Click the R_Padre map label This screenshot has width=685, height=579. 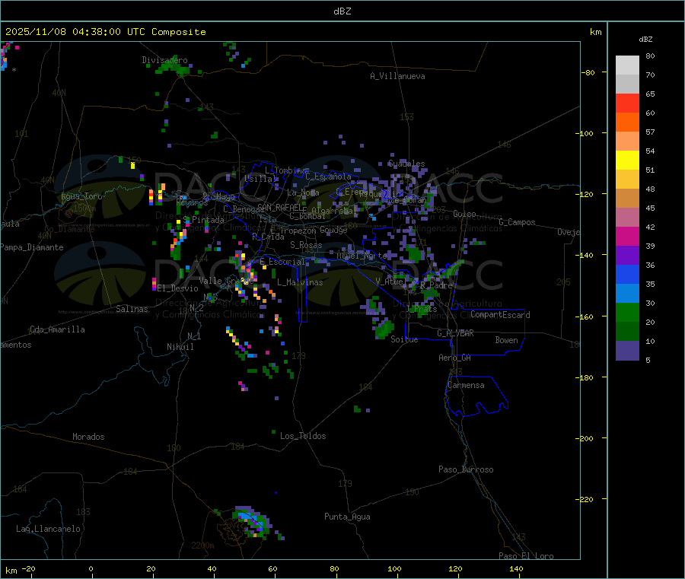pyautogui.click(x=436, y=285)
